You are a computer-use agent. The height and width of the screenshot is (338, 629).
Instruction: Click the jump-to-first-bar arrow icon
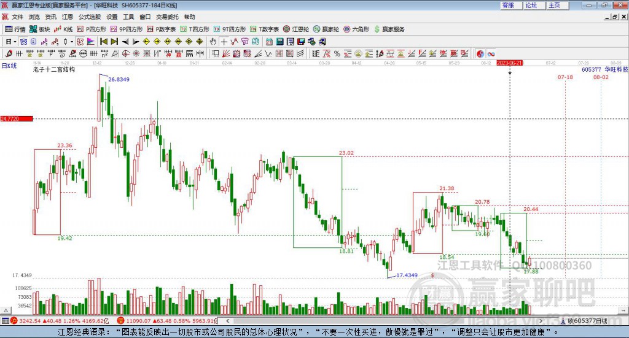coord(104,42)
